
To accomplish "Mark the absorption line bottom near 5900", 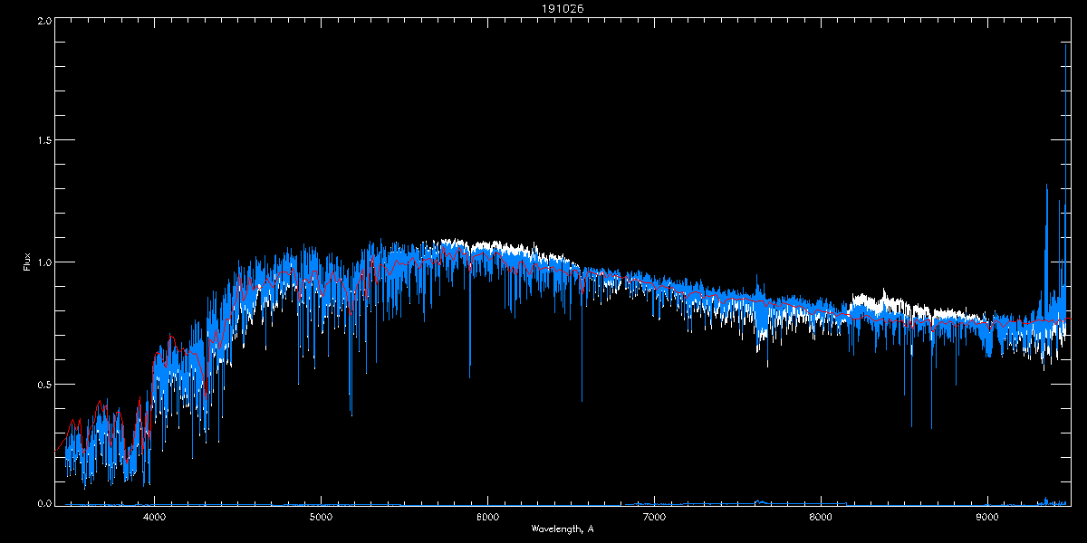I will pos(469,375).
